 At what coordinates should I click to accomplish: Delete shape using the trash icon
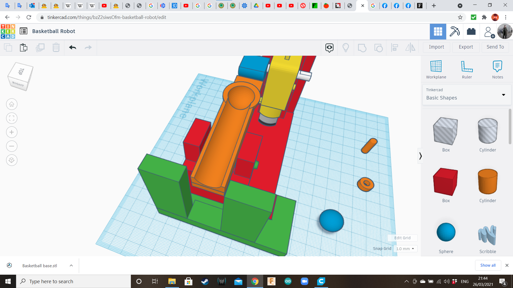click(56, 47)
